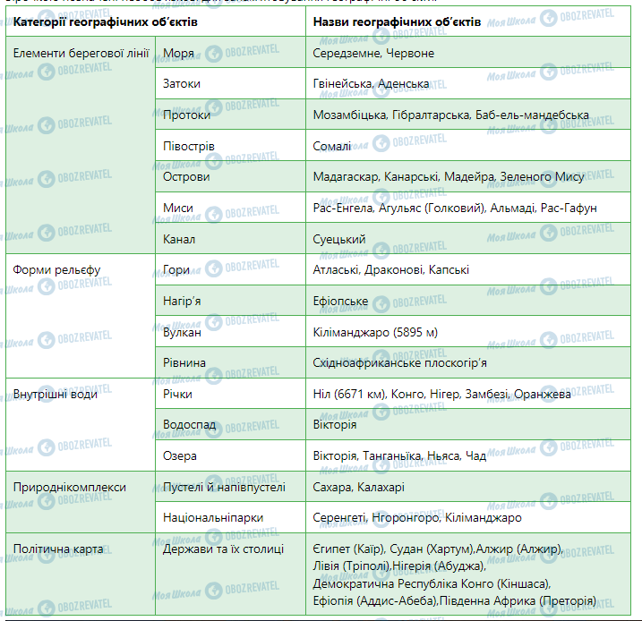Select the 'Миси' row label

pos(178,208)
